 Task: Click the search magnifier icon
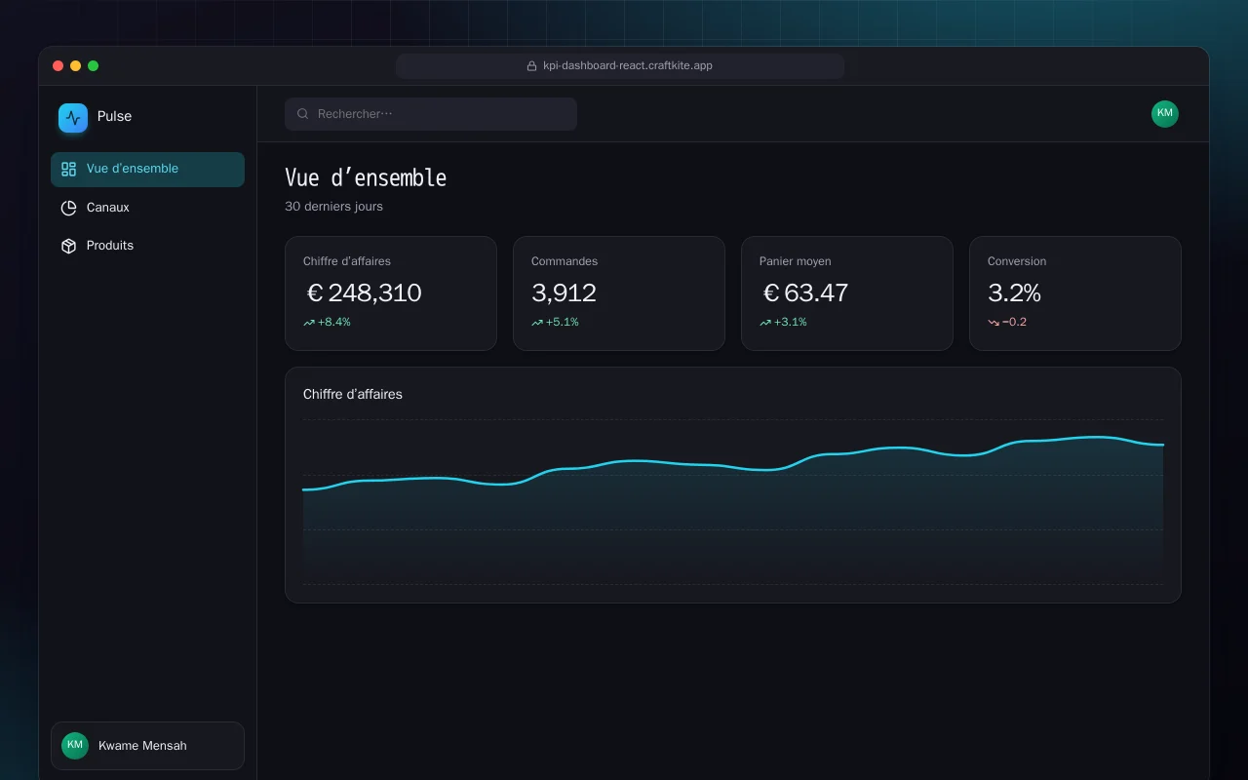tap(303, 114)
